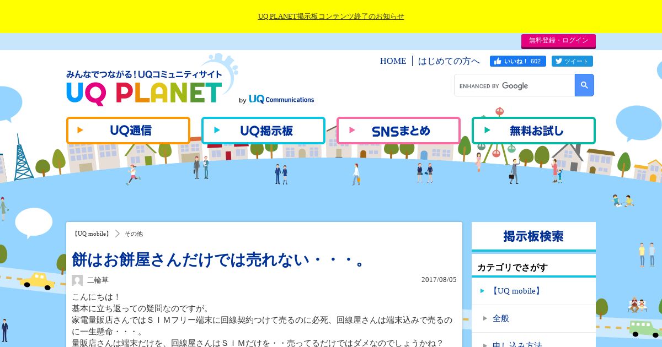The image size is (662, 347).
Task: Open the UQ PLANET bulletin board termination notice link
Action: click(331, 17)
